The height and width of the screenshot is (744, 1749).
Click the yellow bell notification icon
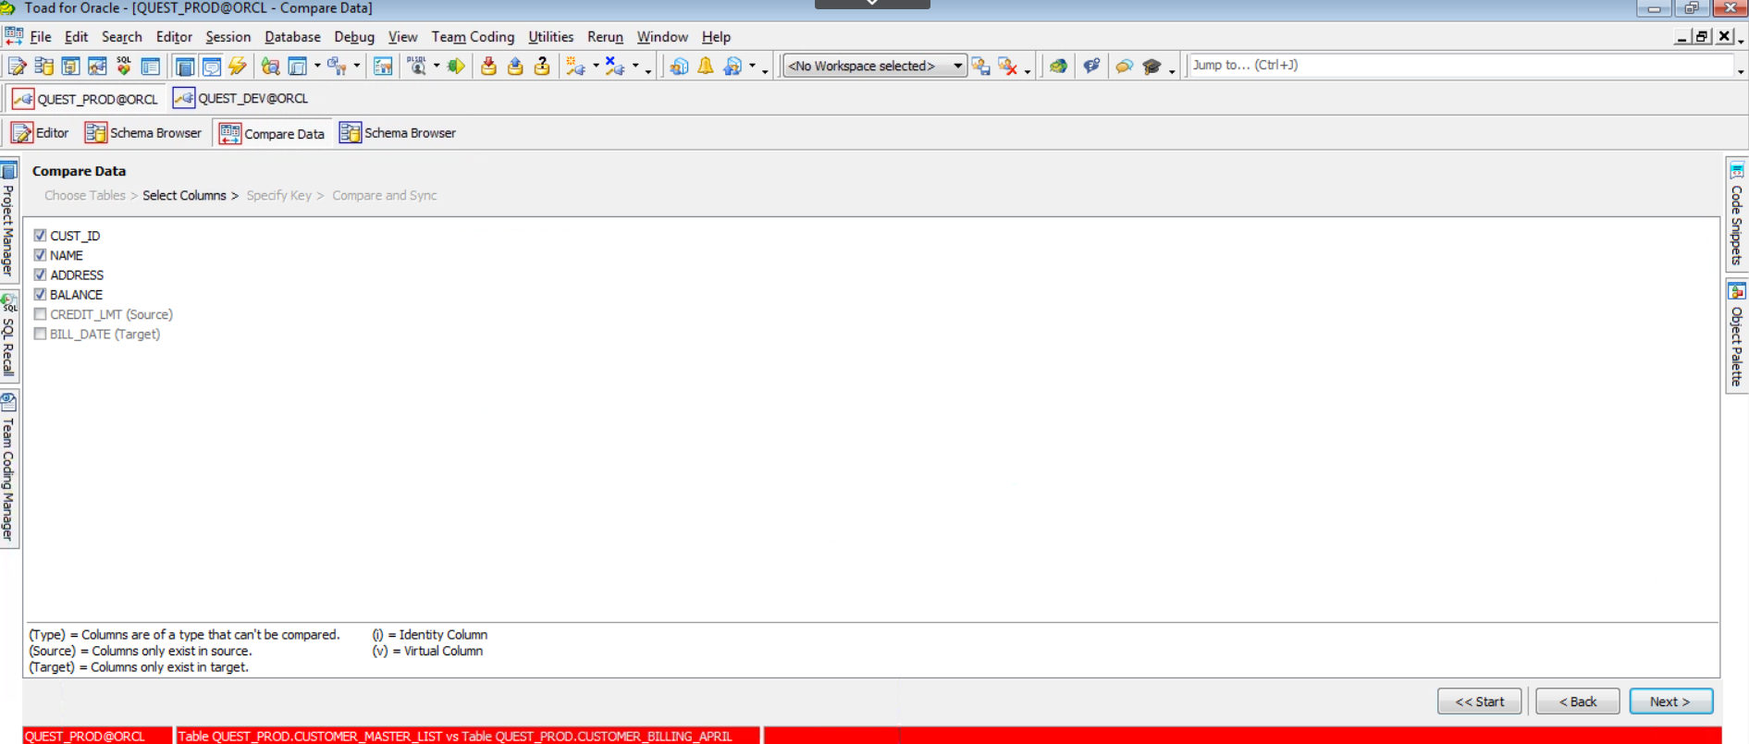point(706,66)
